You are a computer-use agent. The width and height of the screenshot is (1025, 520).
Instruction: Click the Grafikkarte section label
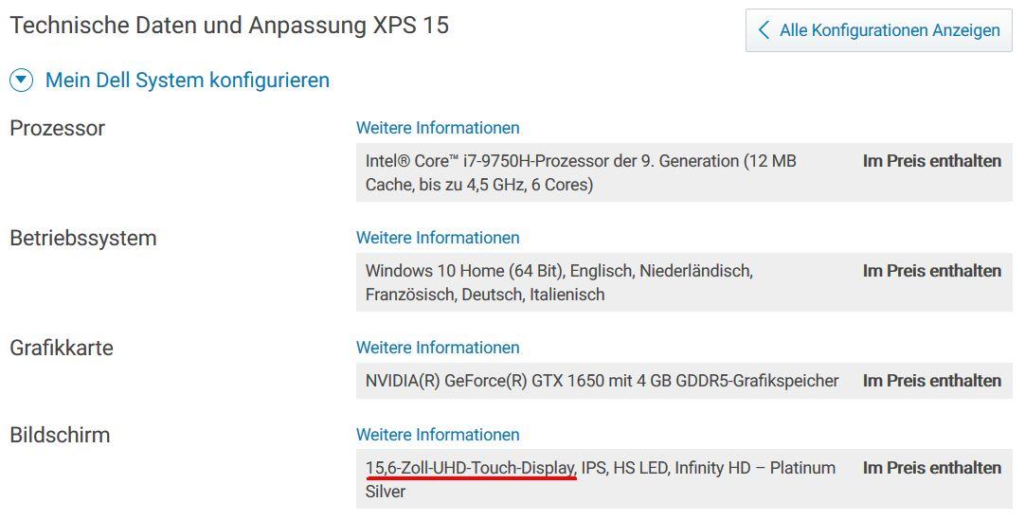coord(62,348)
